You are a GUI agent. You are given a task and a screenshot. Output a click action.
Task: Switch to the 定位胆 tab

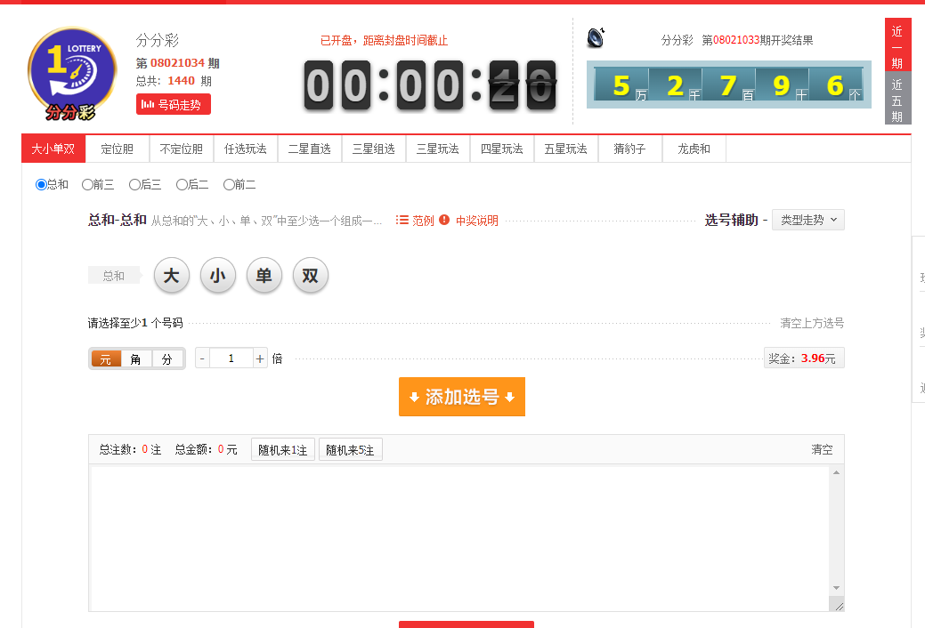tap(118, 149)
